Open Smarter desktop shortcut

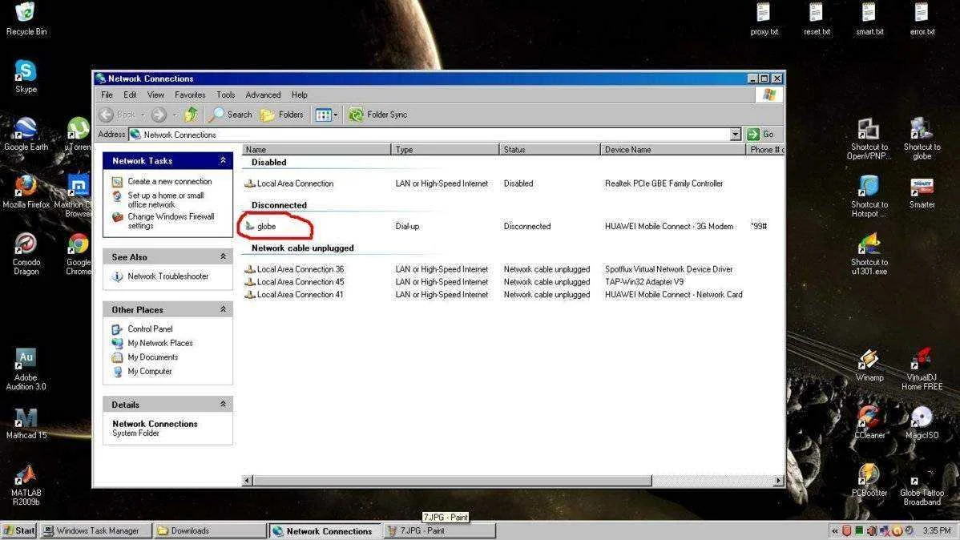[x=922, y=192]
